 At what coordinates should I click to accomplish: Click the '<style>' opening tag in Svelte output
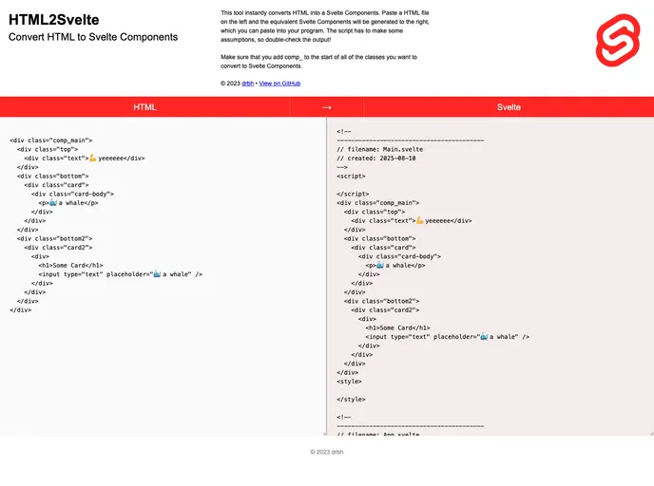(x=349, y=382)
